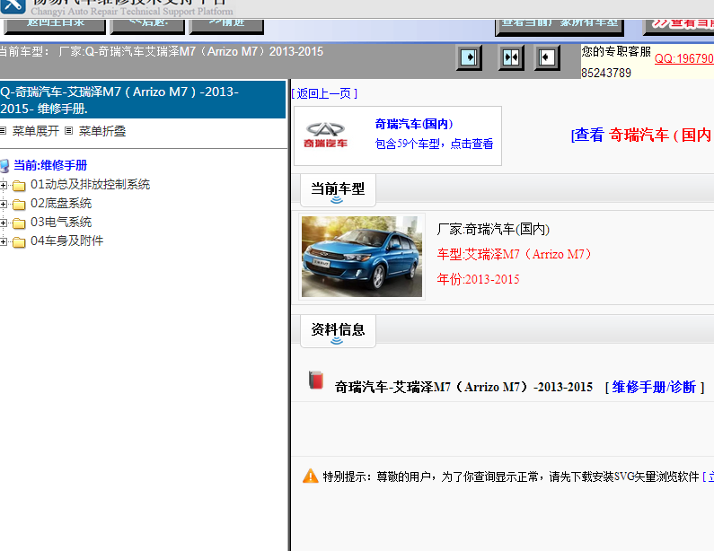Click the 后退 back button
The image size is (714, 551).
click(147, 25)
